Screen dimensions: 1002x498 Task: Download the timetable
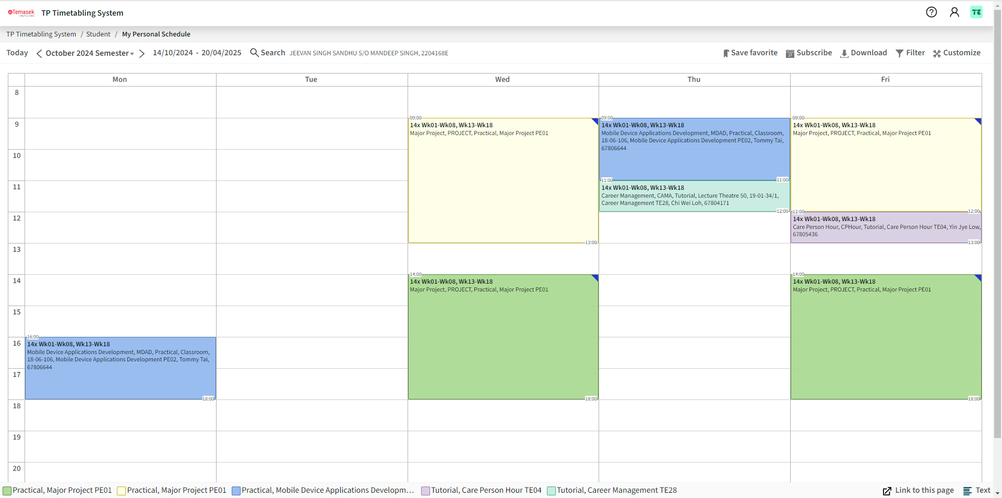(863, 53)
